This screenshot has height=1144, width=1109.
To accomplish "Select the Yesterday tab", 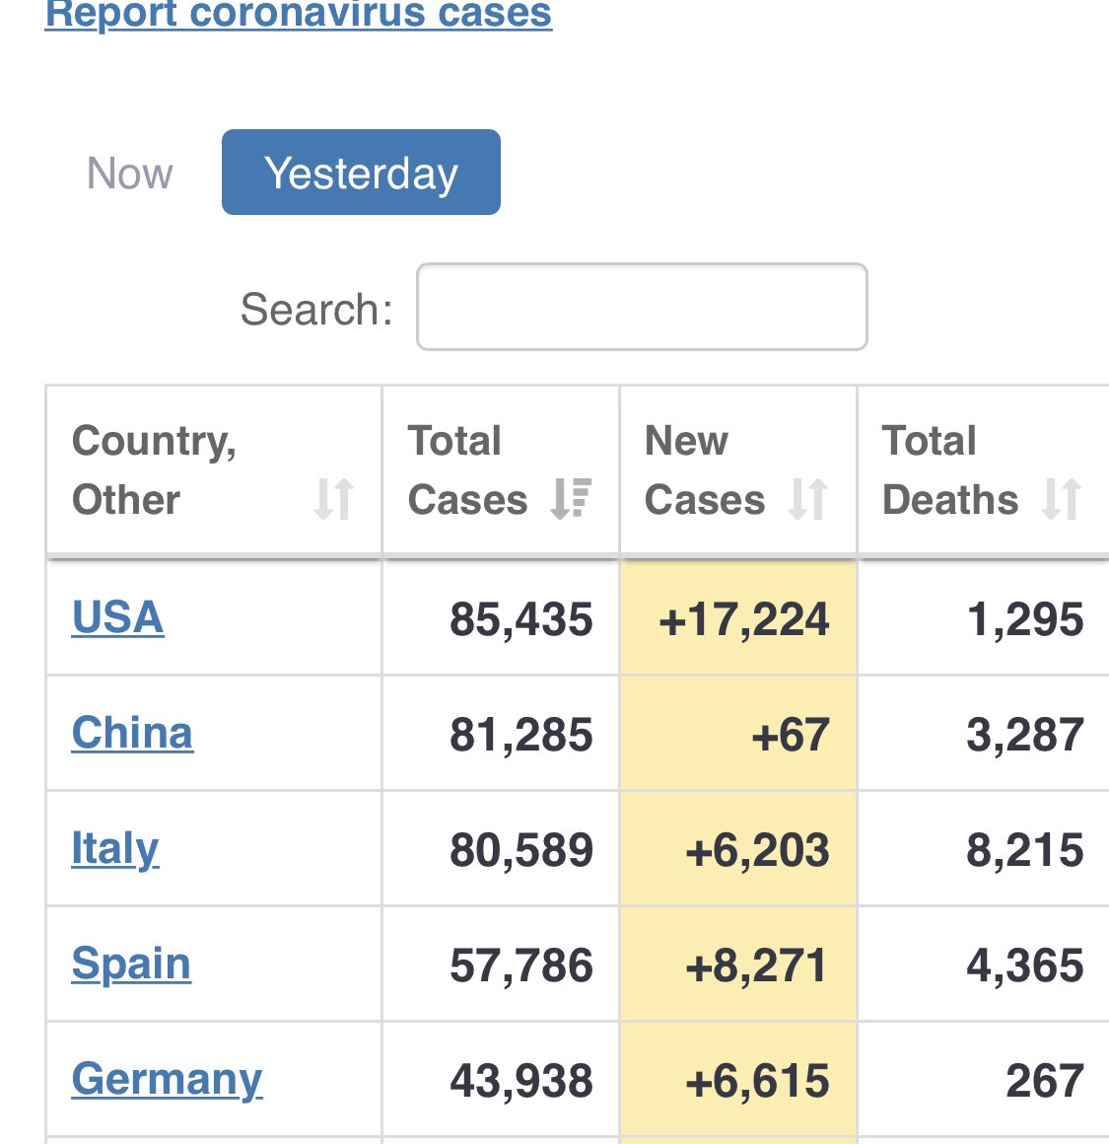I will pyautogui.click(x=361, y=173).
